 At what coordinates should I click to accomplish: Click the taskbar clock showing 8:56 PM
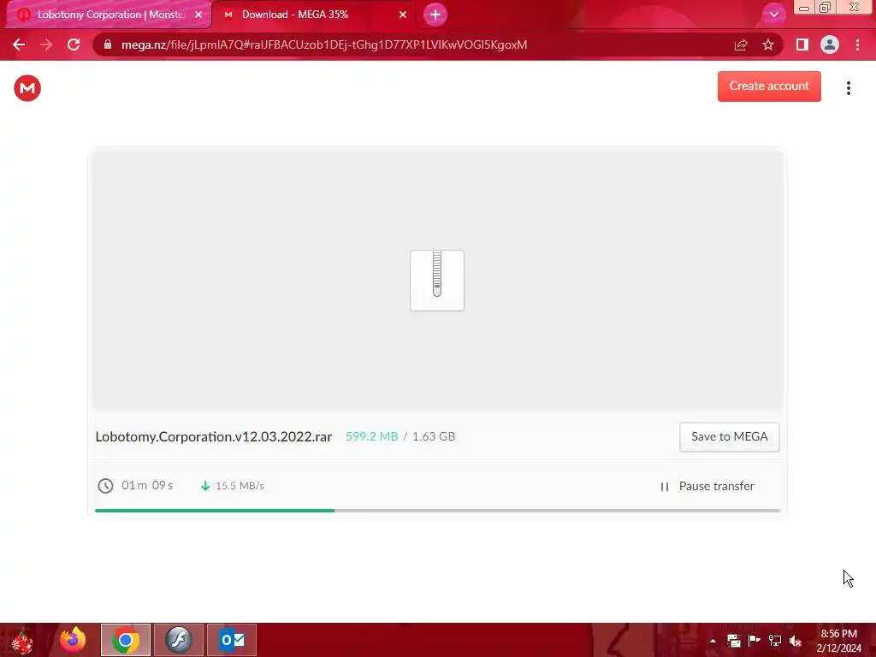pyautogui.click(x=838, y=641)
